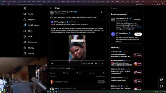
Task: Open the floating Grok button
Action: click(x=161, y=80)
